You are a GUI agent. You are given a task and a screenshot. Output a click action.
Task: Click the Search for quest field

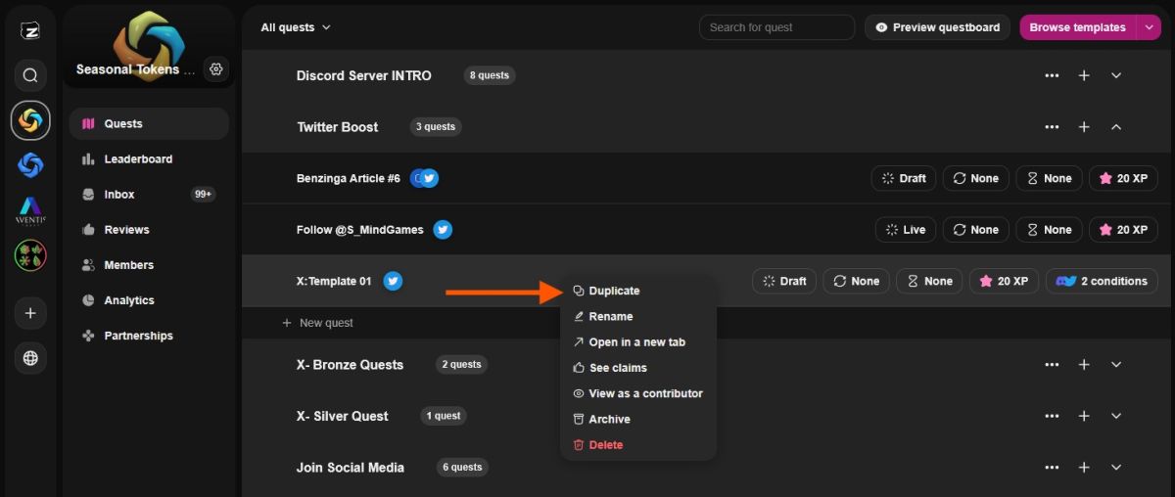click(776, 27)
